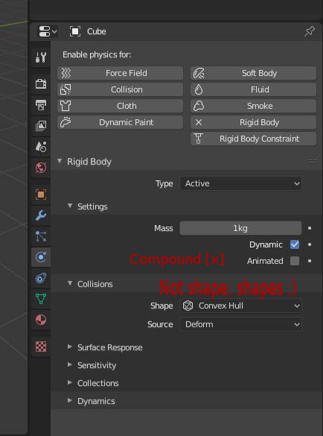Add Rigid Body Constraint physics
Viewport: 323px width, 436px height.
(x=253, y=139)
